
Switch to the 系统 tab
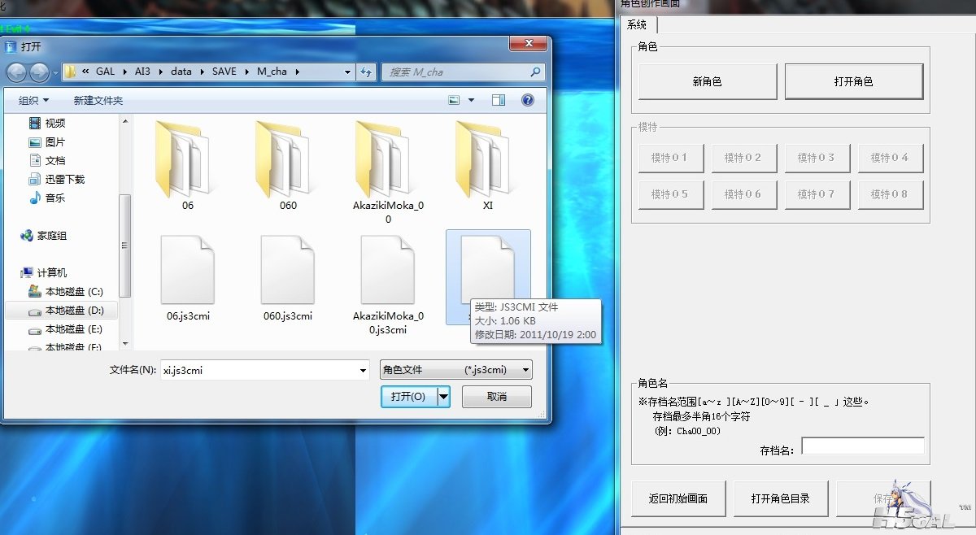[x=637, y=25]
